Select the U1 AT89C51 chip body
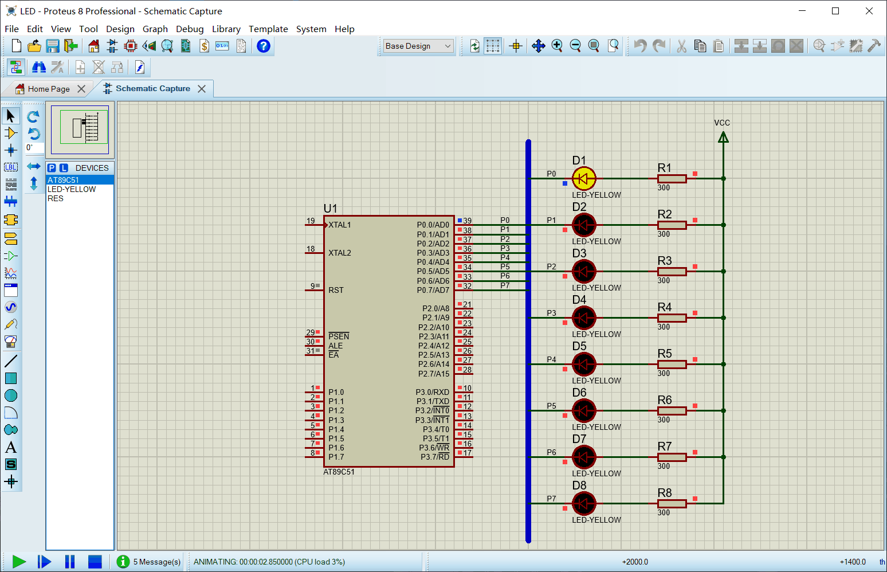 389,341
